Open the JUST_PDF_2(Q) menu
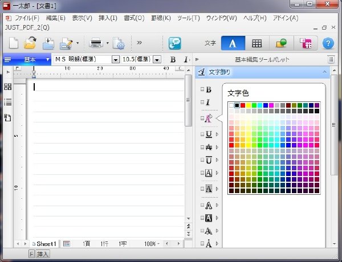 [x=27, y=27]
